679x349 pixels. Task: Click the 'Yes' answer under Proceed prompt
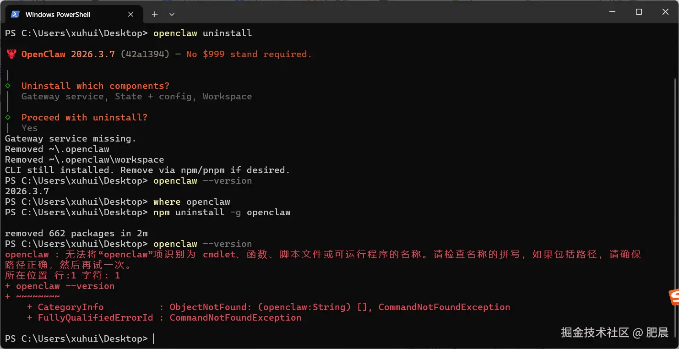29,128
